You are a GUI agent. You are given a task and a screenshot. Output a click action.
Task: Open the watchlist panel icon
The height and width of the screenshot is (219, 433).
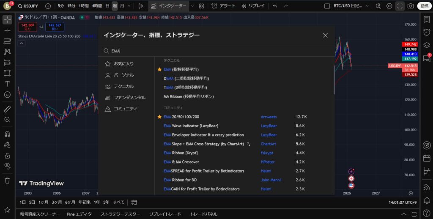pos(427,19)
